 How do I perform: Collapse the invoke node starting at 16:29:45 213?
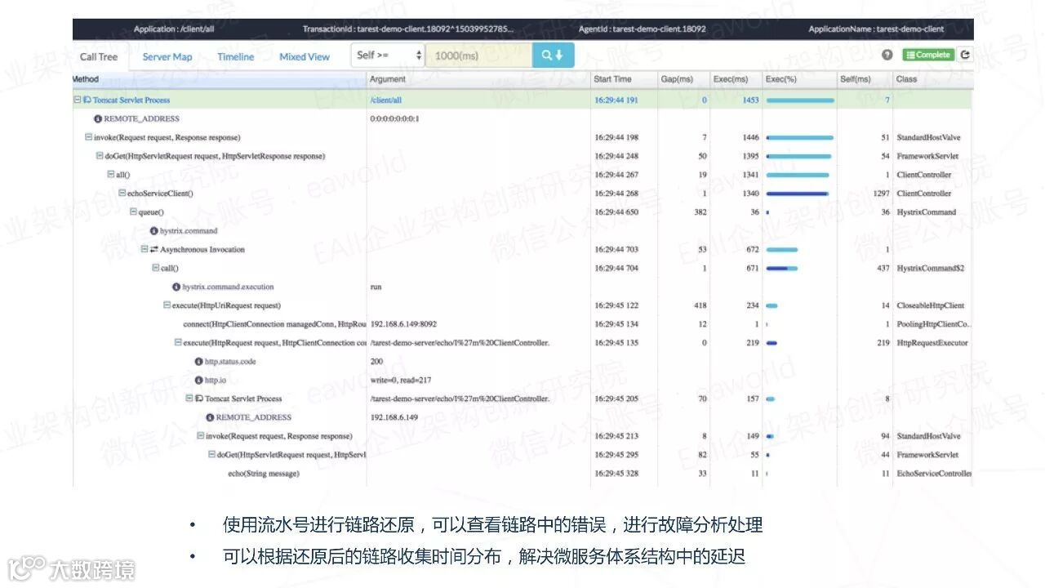201,436
